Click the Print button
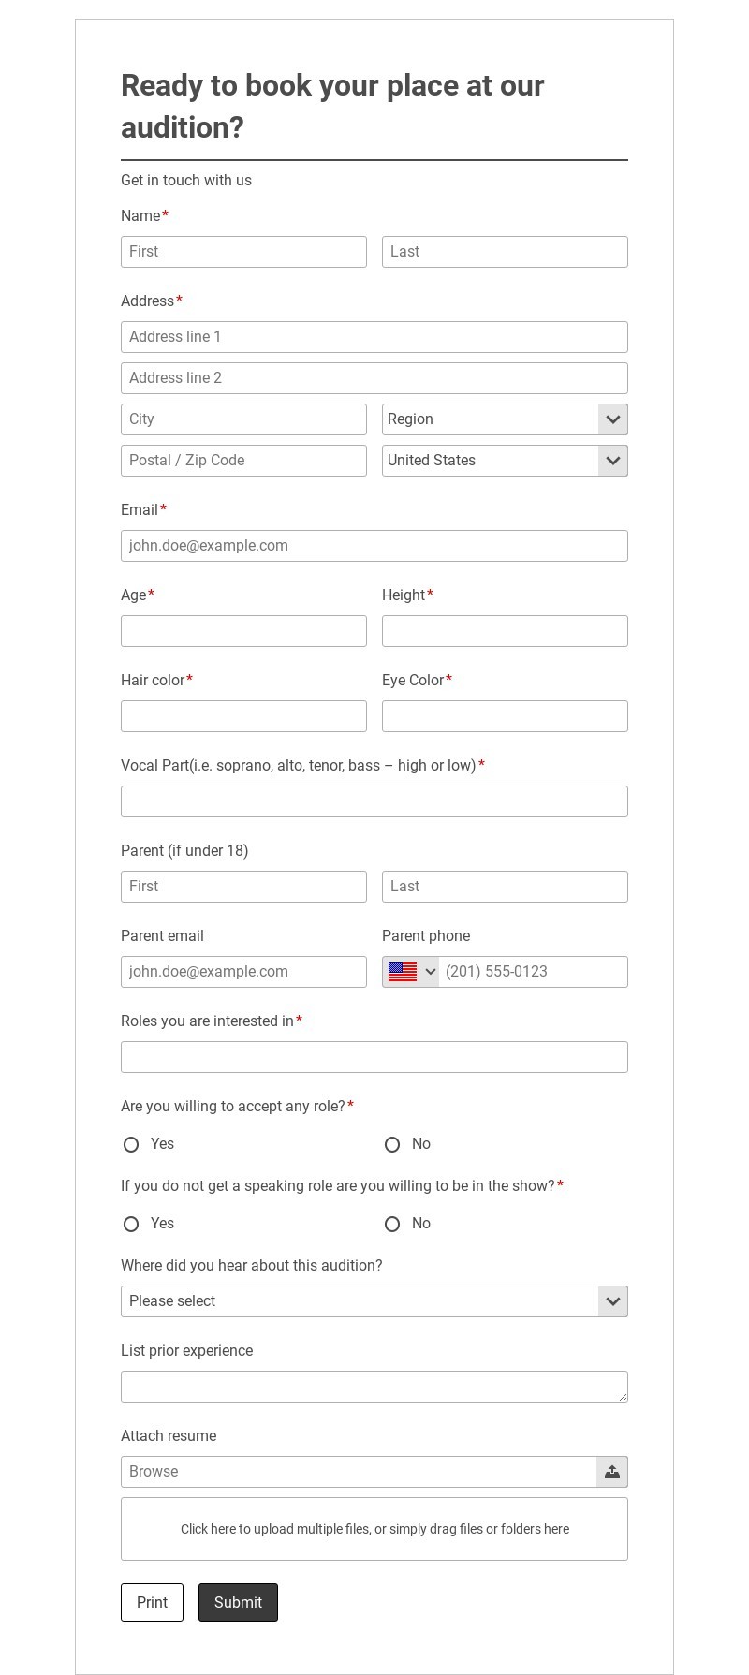The width and height of the screenshot is (749, 1675). pyautogui.click(x=152, y=1602)
